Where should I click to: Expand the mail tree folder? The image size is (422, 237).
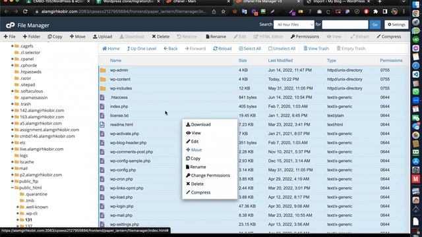coord(12,169)
